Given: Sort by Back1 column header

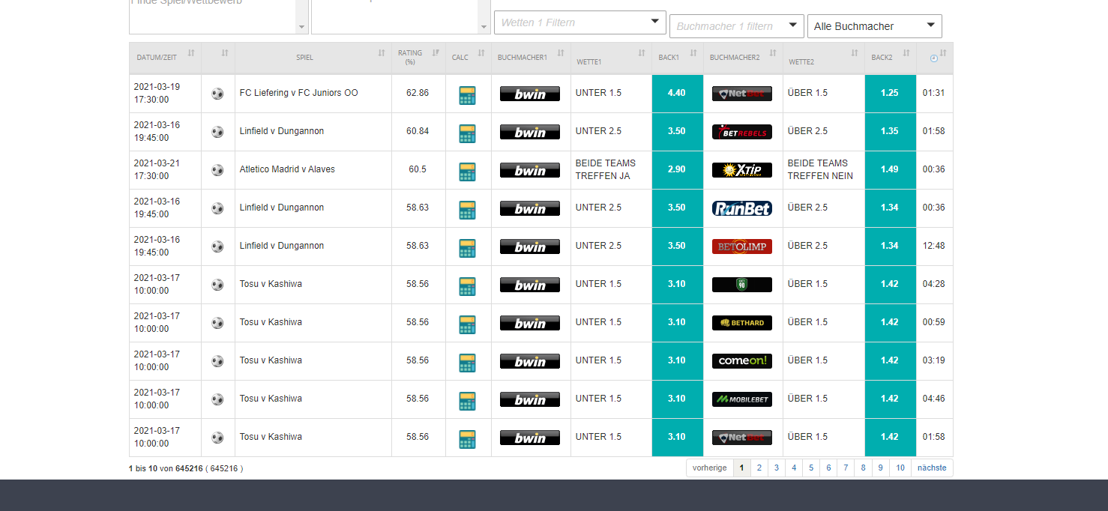Looking at the screenshot, I should pyautogui.click(x=678, y=58).
